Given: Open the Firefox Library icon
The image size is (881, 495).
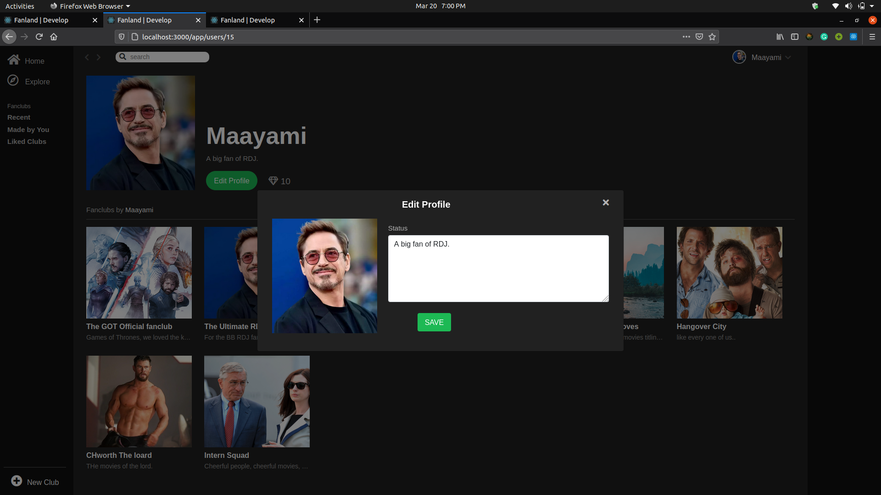Looking at the screenshot, I should 780,37.
